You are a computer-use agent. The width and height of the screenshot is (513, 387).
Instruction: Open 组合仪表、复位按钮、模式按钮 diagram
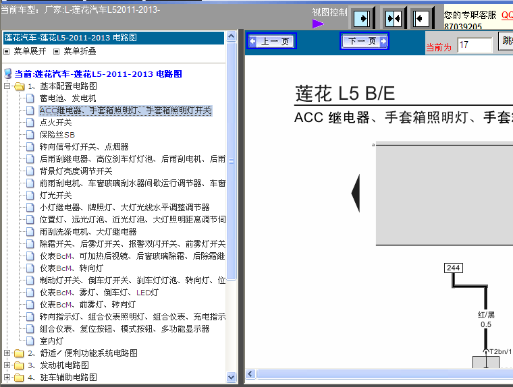[x=124, y=328]
